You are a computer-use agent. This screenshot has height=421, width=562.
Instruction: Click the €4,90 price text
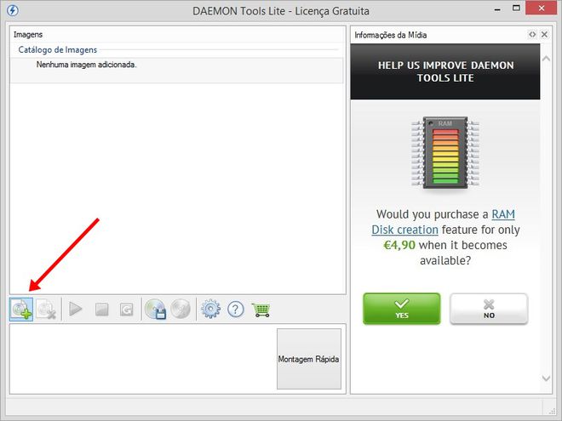[399, 245]
